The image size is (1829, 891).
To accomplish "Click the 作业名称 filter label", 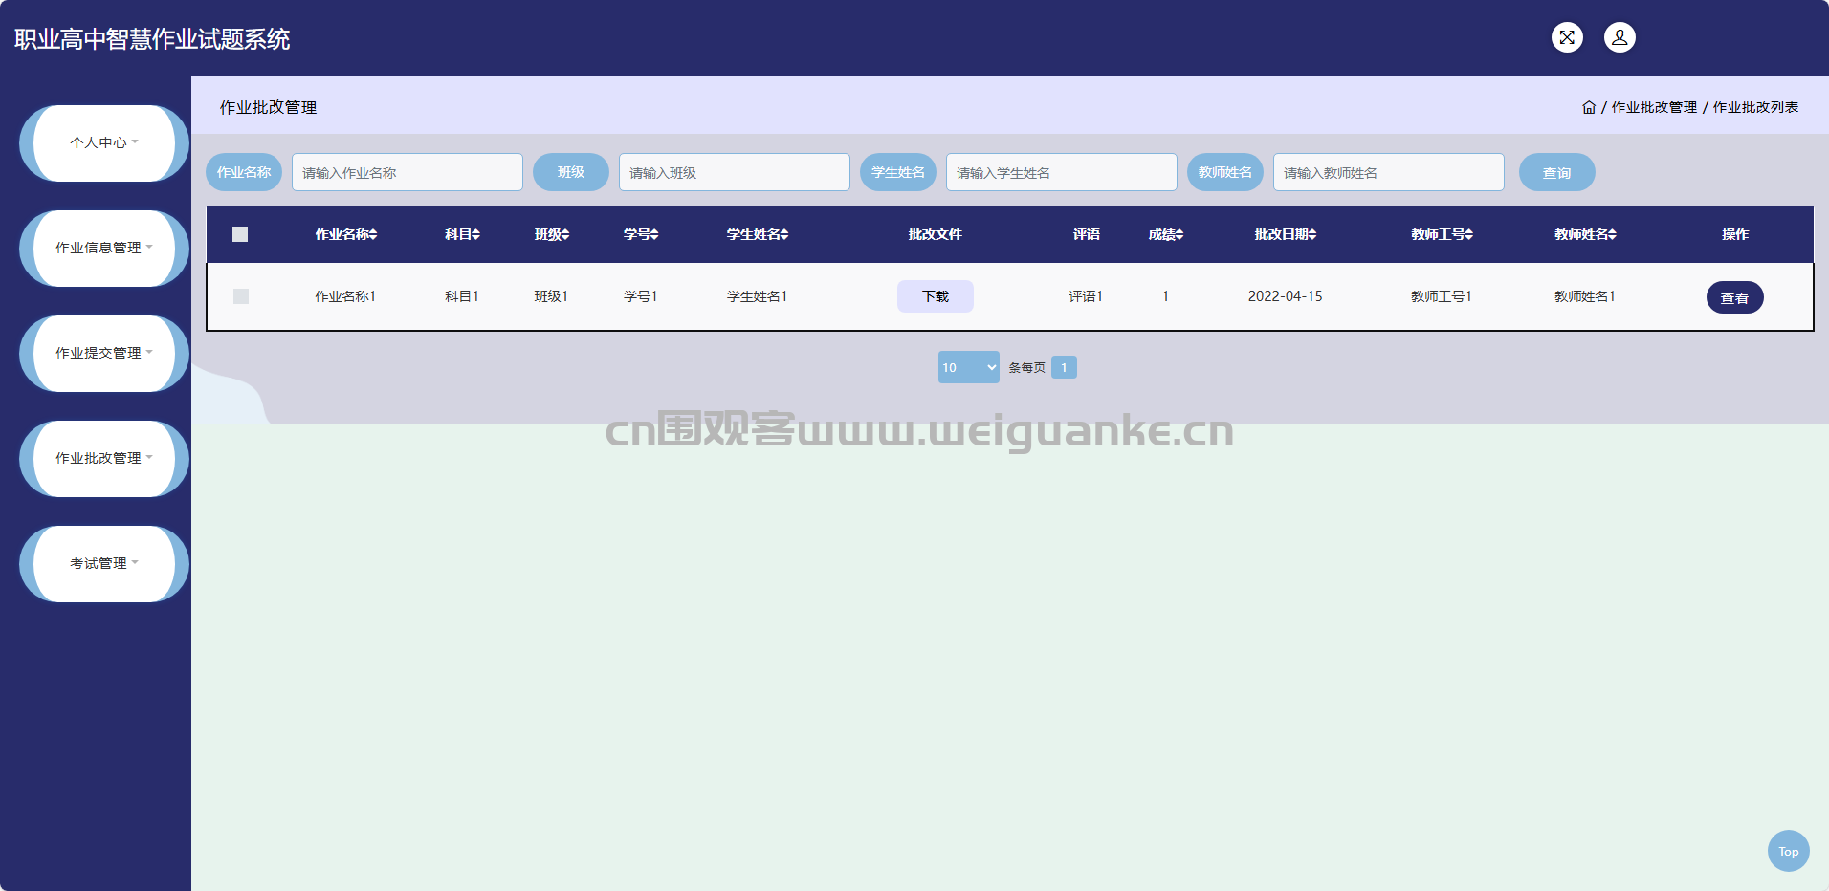I will 244,172.
